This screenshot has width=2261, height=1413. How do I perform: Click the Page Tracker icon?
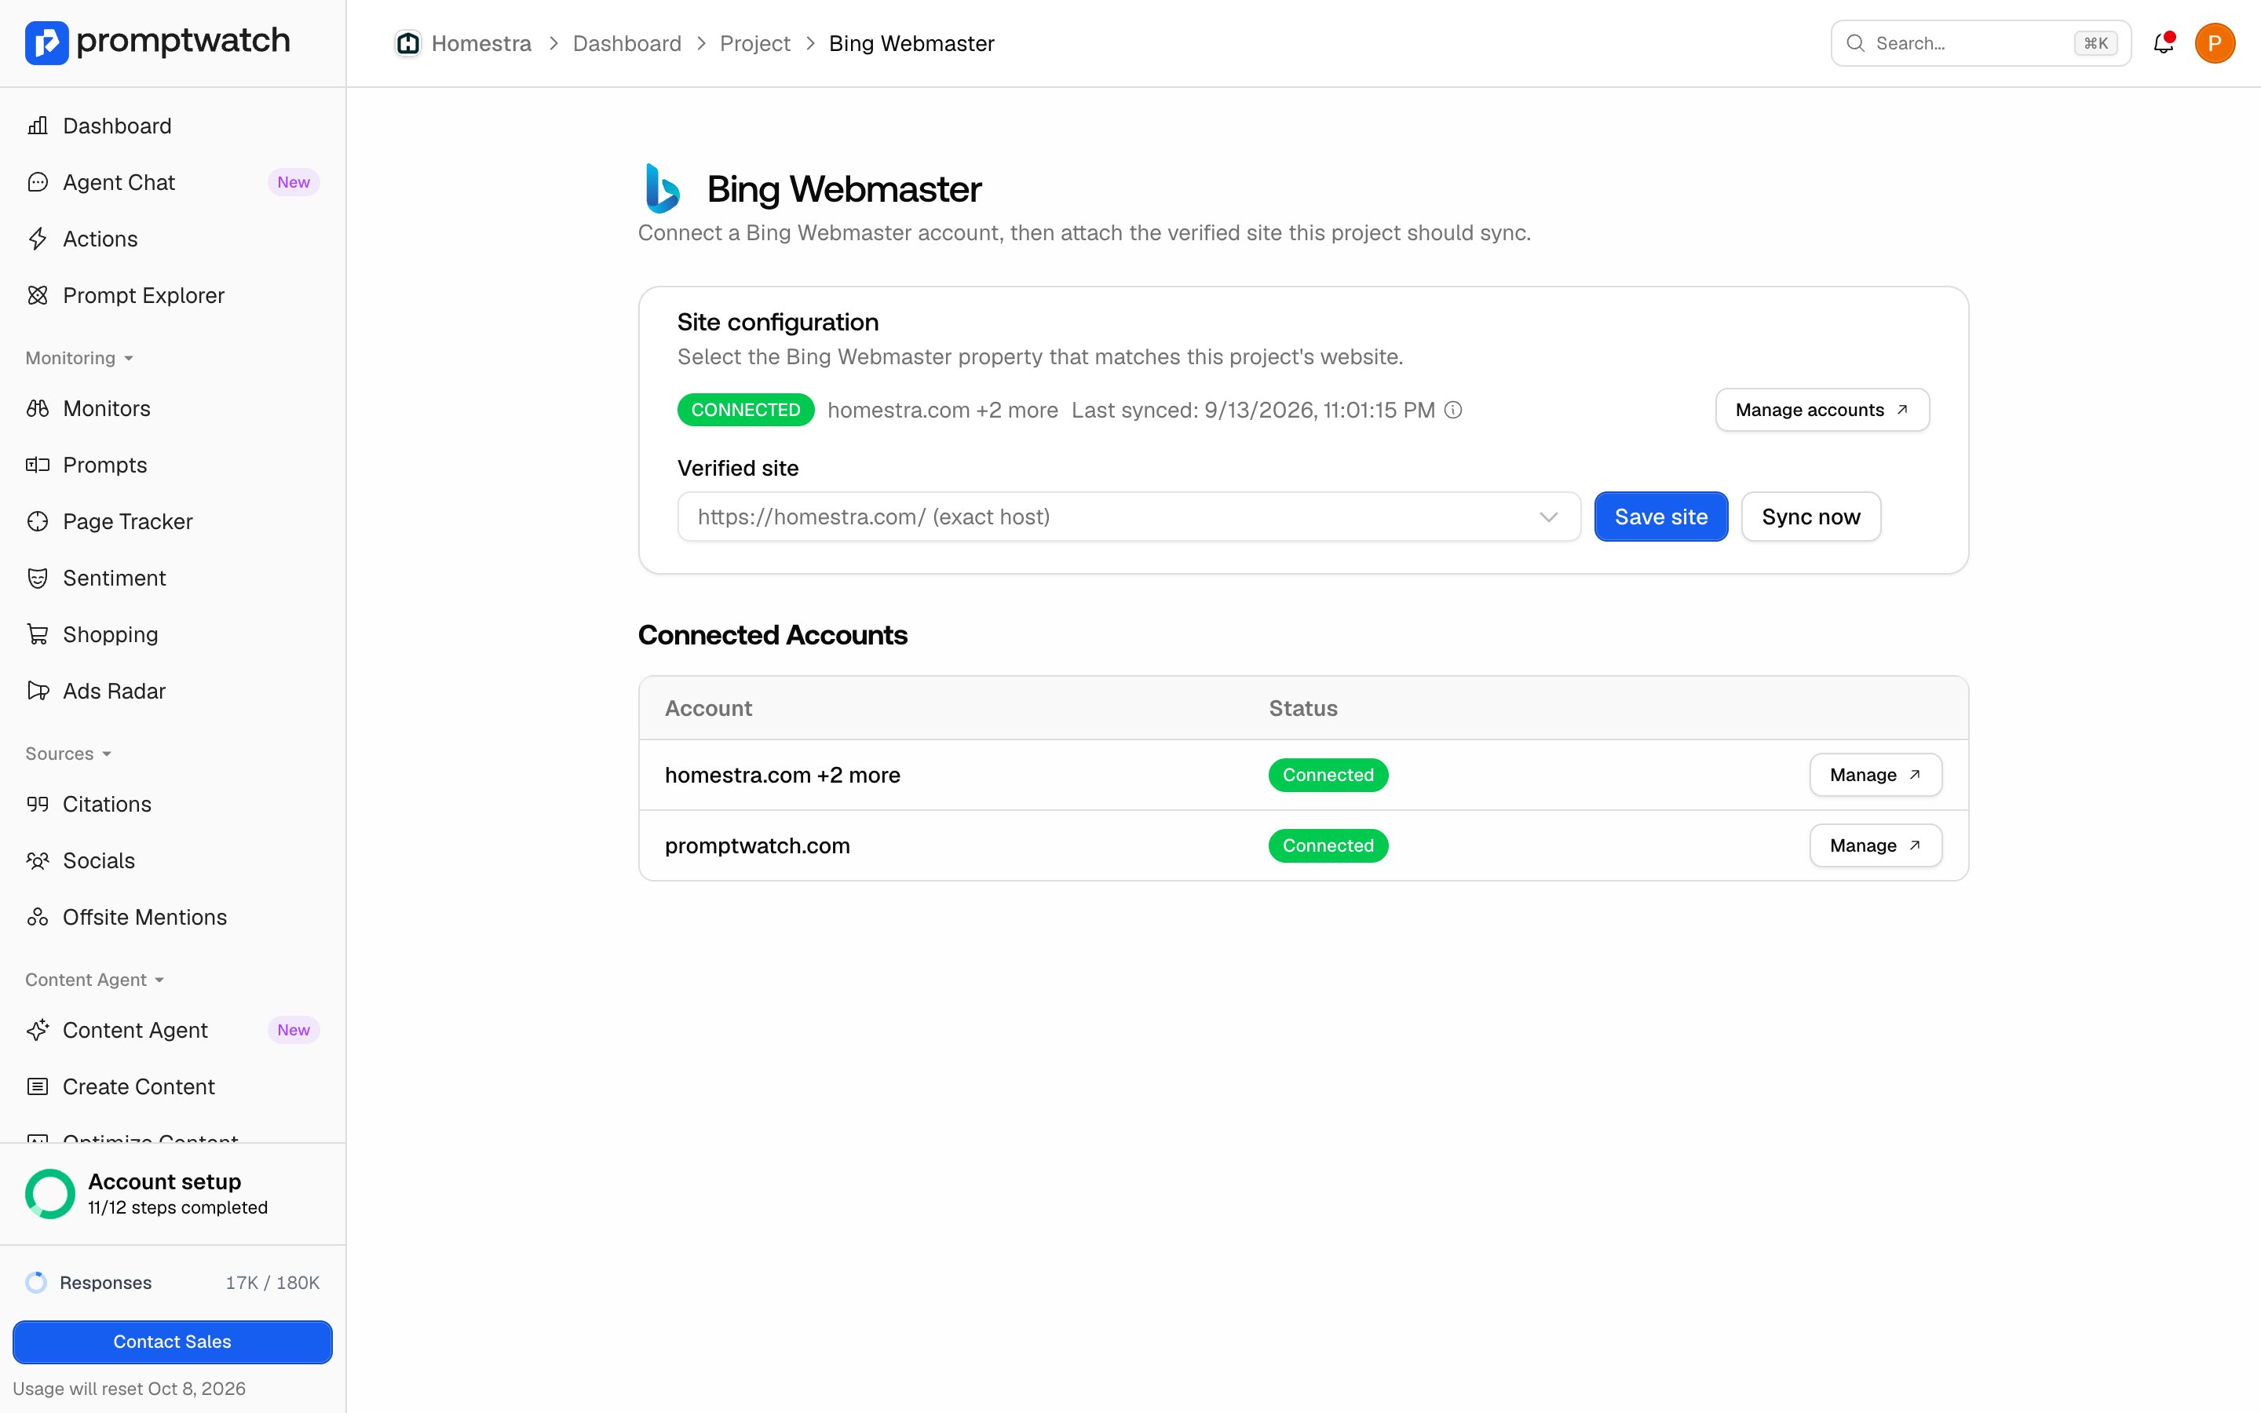38,521
